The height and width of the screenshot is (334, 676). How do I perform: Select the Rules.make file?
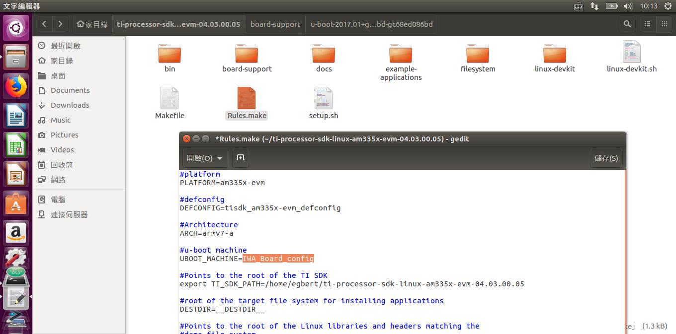tap(247, 103)
